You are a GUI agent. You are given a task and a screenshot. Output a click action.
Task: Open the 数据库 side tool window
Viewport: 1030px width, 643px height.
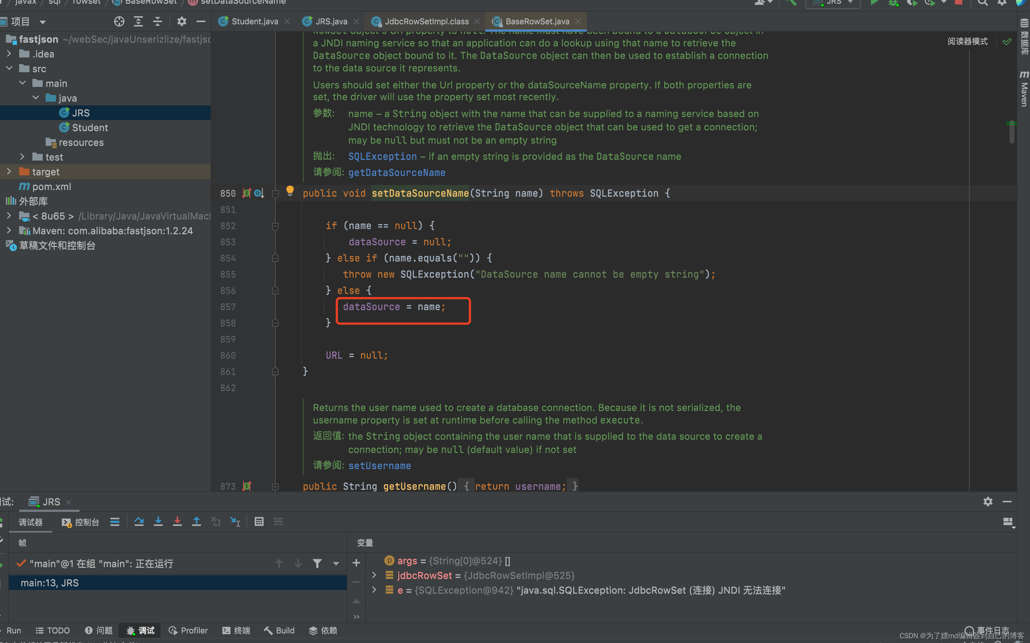[1024, 38]
